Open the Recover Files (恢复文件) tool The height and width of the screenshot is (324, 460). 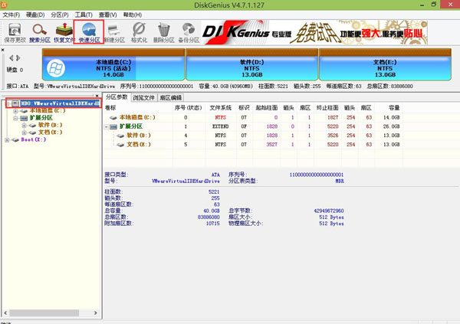click(64, 31)
